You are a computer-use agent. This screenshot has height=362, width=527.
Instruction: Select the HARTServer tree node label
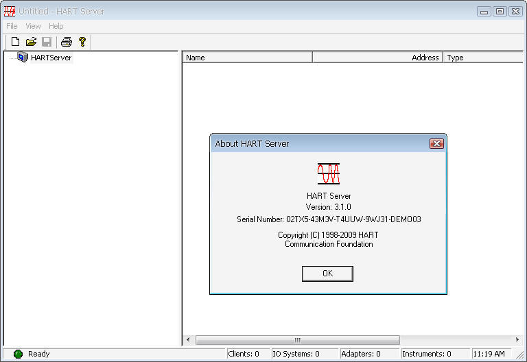coord(51,58)
